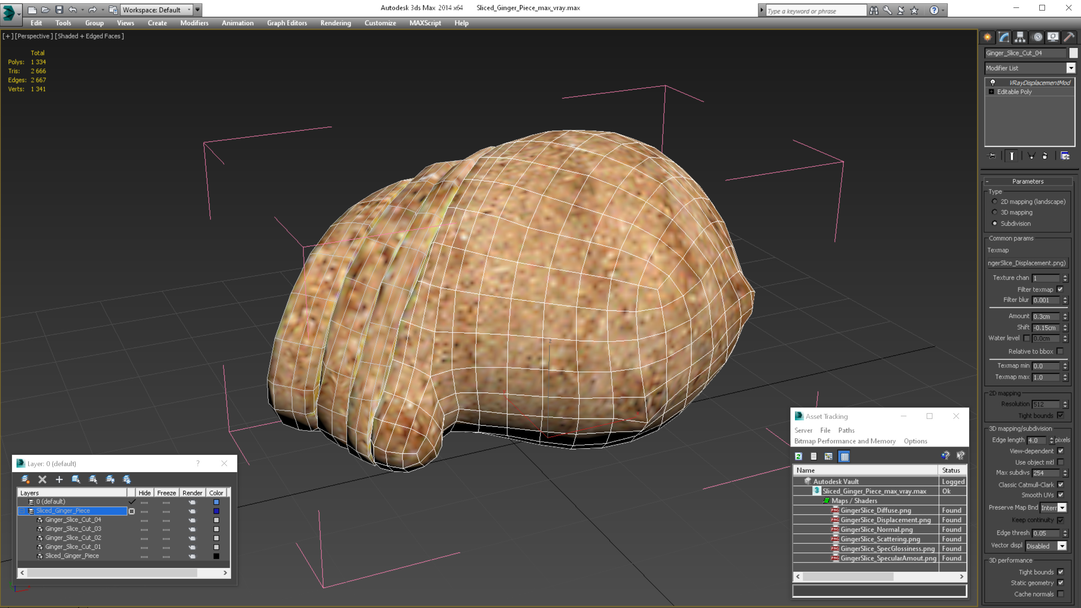The image size is (1081, 608).
Task: Open the Modifier List dropdown
Action: click(1070, 68)
